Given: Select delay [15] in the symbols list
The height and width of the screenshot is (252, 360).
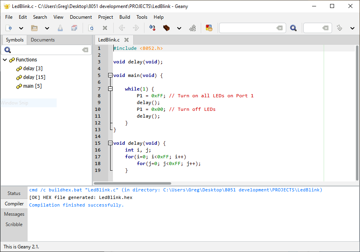Looking at the screenshot, I should click(x=34, y=77).
